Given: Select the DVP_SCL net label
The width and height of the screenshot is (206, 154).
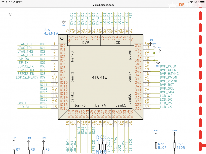Looking at the screenshot, I should (167, 88).
